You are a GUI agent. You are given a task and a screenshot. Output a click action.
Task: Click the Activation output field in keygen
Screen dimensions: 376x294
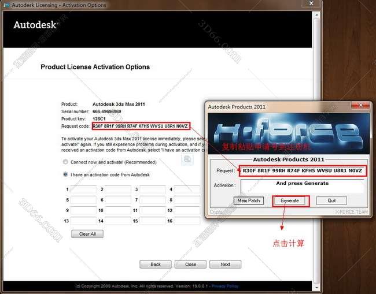(303, 186)
